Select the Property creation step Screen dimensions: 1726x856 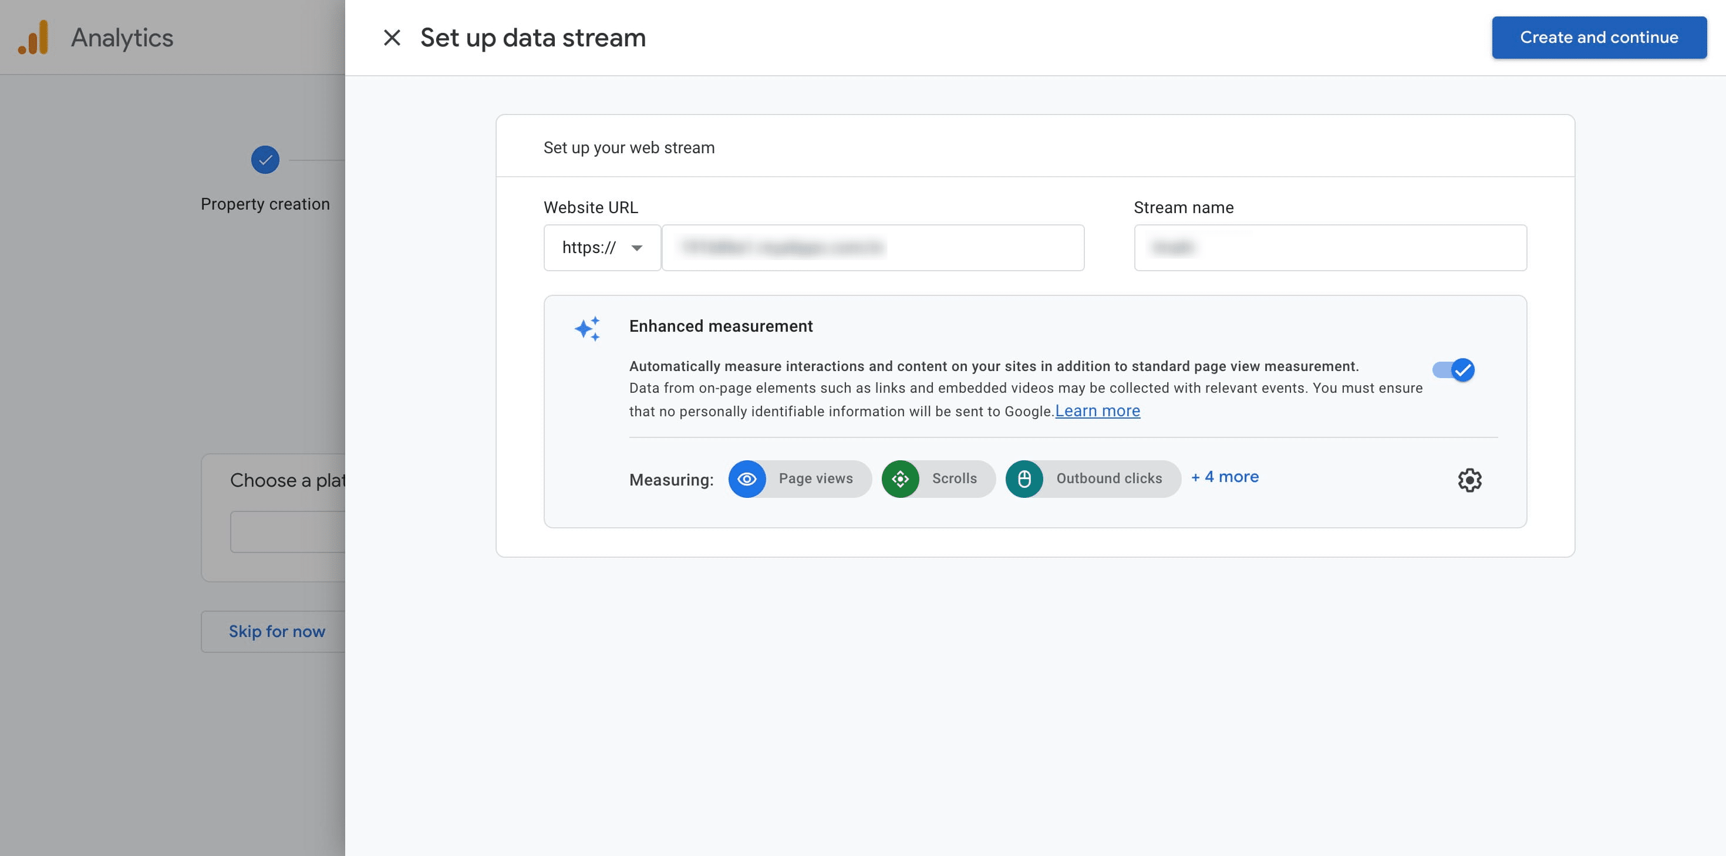pos(265,203)
